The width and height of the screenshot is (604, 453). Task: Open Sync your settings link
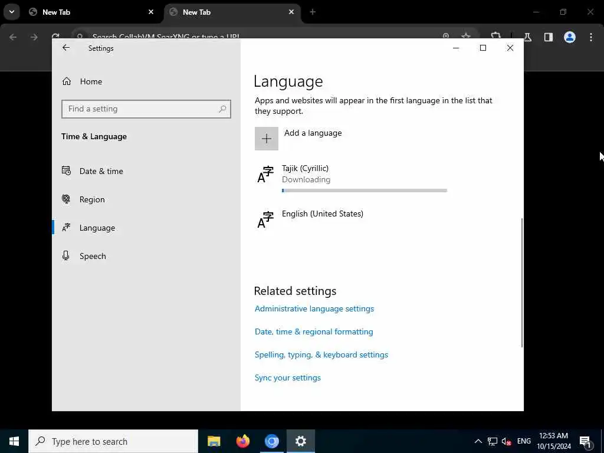[x=287, y=378]
